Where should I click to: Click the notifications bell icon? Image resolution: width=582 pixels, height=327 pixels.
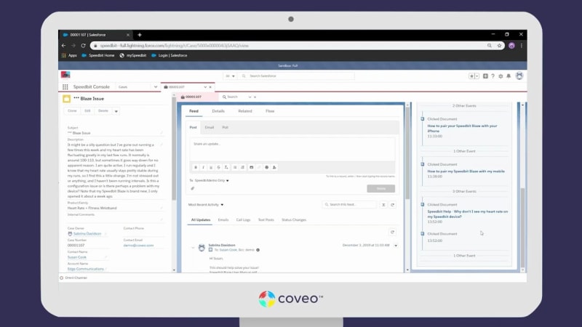click(x=508, y=76)
